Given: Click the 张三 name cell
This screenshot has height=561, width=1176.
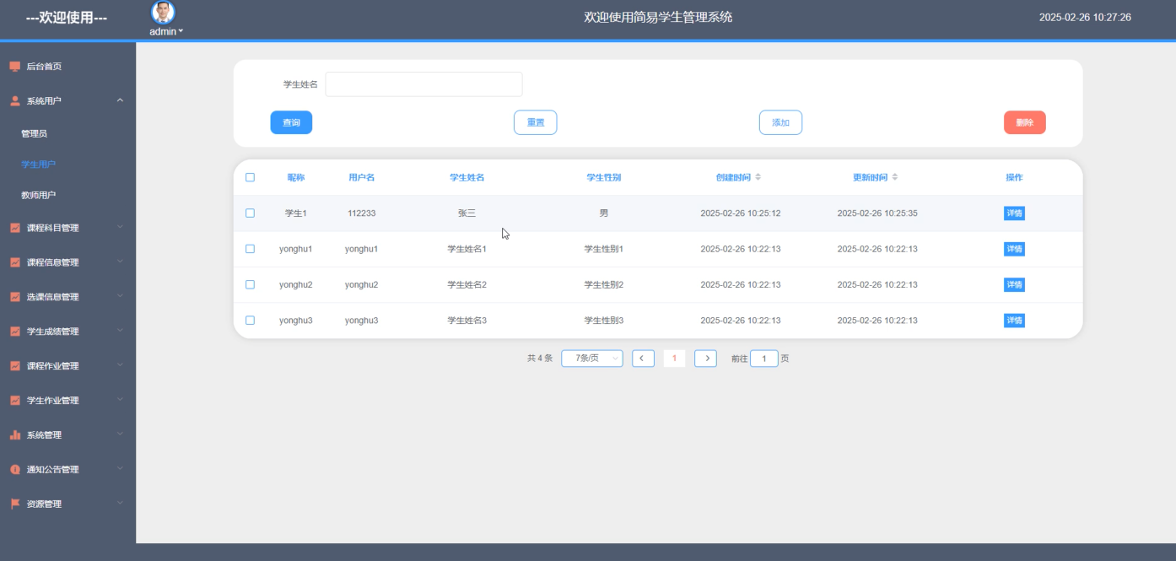Looking at the screenshot, I should coord(467,213).
